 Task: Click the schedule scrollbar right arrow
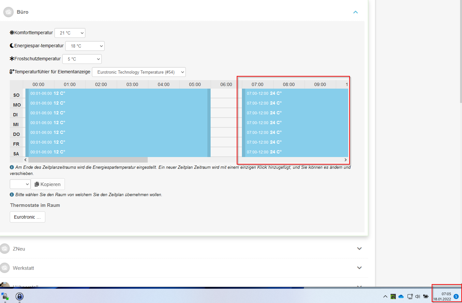pyautogui.click(x=346, y=160)
